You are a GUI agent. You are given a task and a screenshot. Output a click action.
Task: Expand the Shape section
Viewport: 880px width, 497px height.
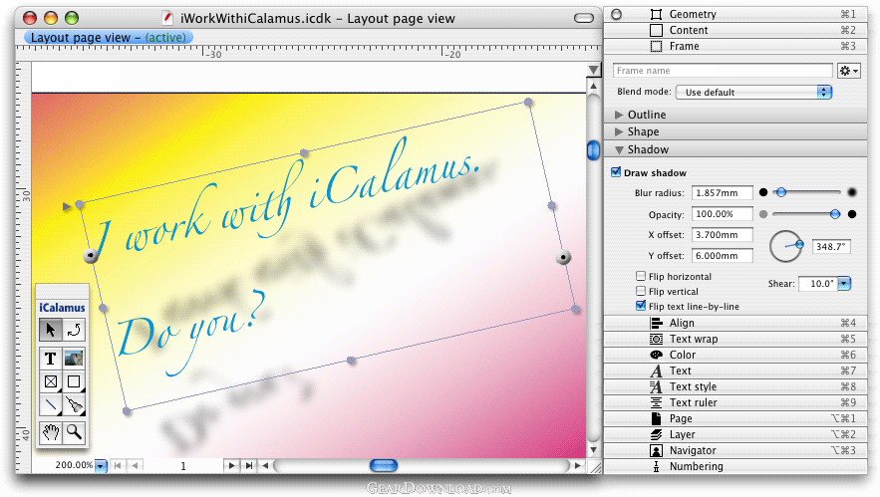click(619, 131)
